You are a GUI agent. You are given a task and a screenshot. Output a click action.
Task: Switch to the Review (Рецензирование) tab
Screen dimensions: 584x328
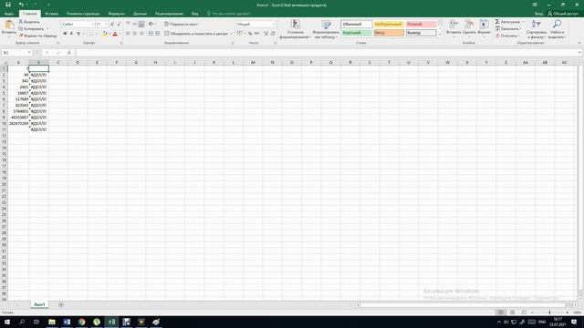point(169,14)
